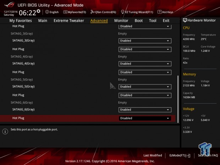
Task: Open SATA6G_6(Gray) Enabled dropdown
Action: (145, 110)
